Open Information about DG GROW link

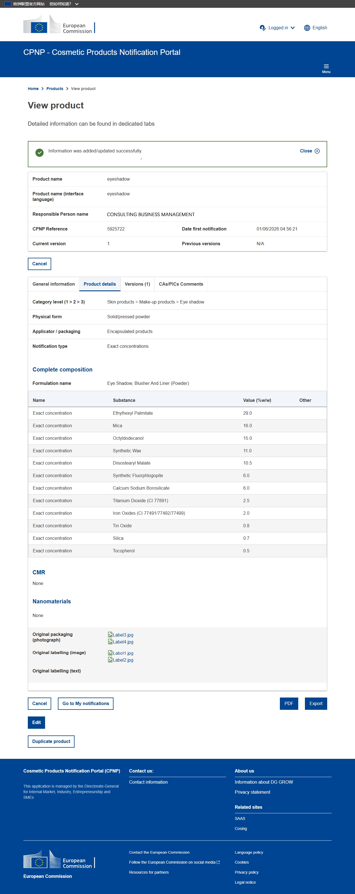[x=263, y=782]
